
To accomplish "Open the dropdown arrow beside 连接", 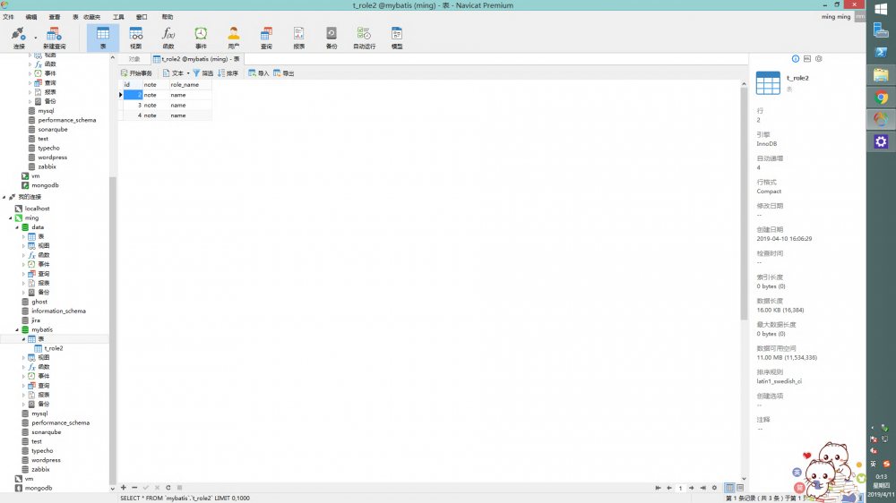I will (36, 38).
